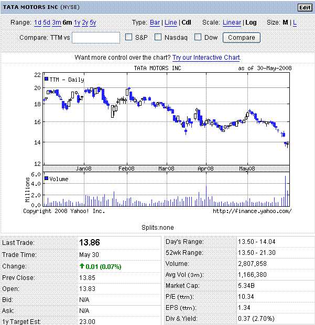Enable the S&P comparison checkbox
The width and height of the screenshot is (315, 325).
pyautogui.click(x=129, y=37)
